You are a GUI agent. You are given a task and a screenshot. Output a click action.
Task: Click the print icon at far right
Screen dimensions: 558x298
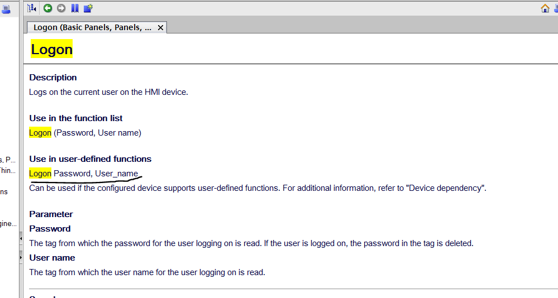[556, 8]
